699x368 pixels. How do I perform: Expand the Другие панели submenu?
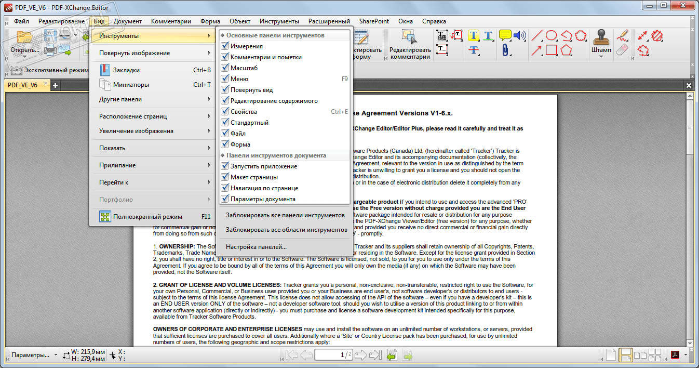tap(153, 99)
